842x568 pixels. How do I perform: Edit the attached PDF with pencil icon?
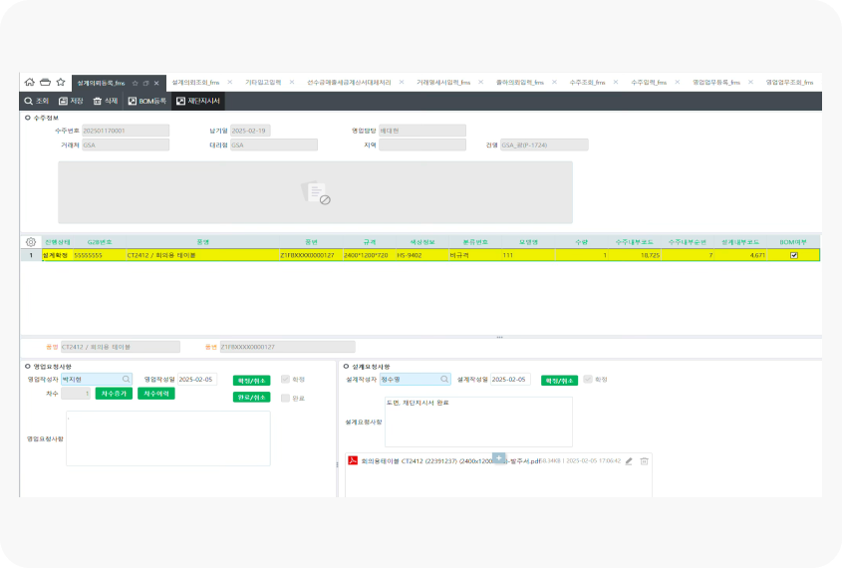[629, 461]
